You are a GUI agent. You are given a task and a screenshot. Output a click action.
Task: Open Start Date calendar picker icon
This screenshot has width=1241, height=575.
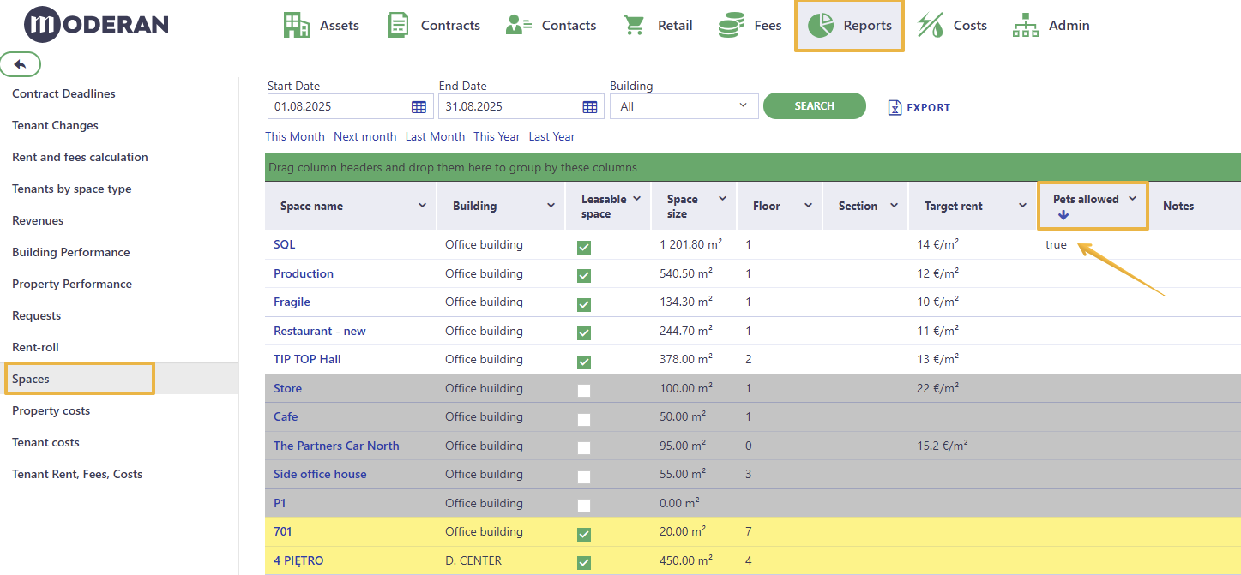point(419,107)
